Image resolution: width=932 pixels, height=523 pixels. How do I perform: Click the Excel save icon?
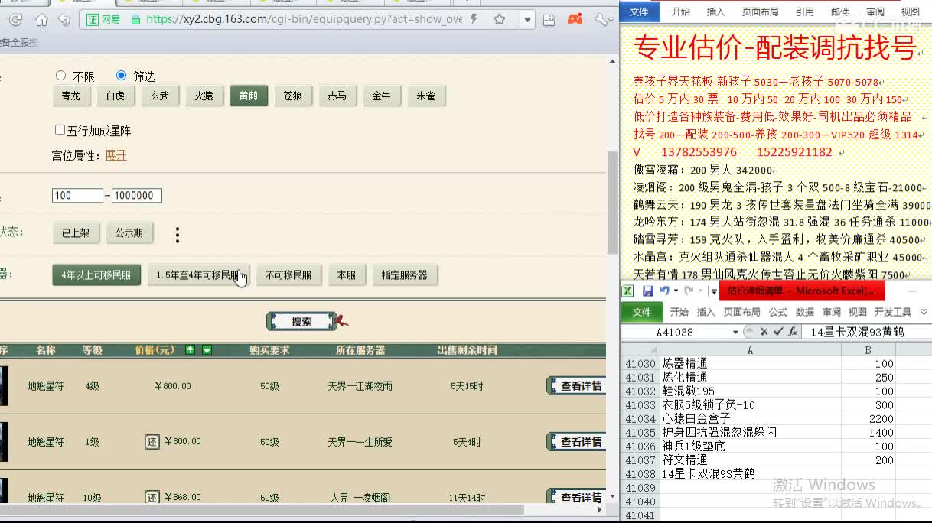(x=648, y=291)
